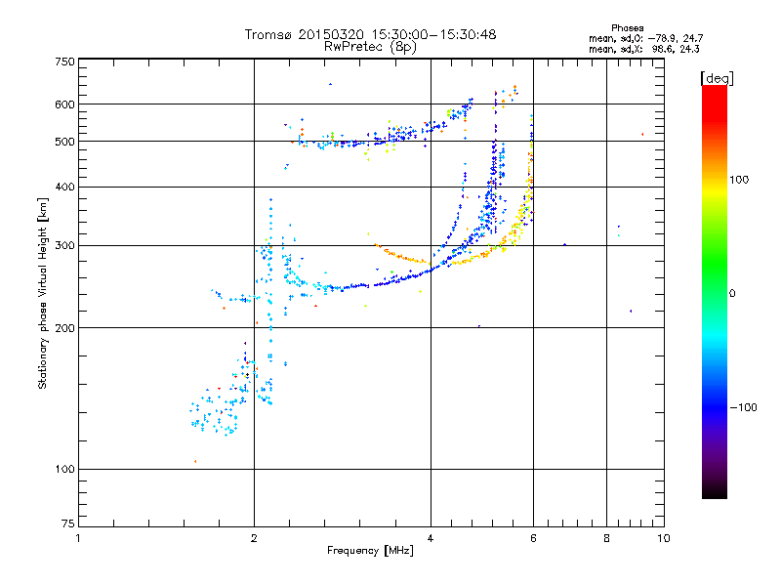Click the colorbar tick label '0'

[732, 294]
